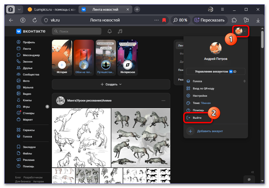
Task: Open Игры section
Action: [x=33, y=107]
